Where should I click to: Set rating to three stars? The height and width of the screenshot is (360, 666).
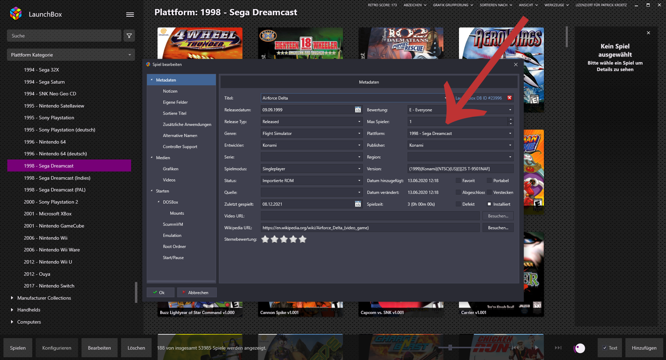click(284, 239)
